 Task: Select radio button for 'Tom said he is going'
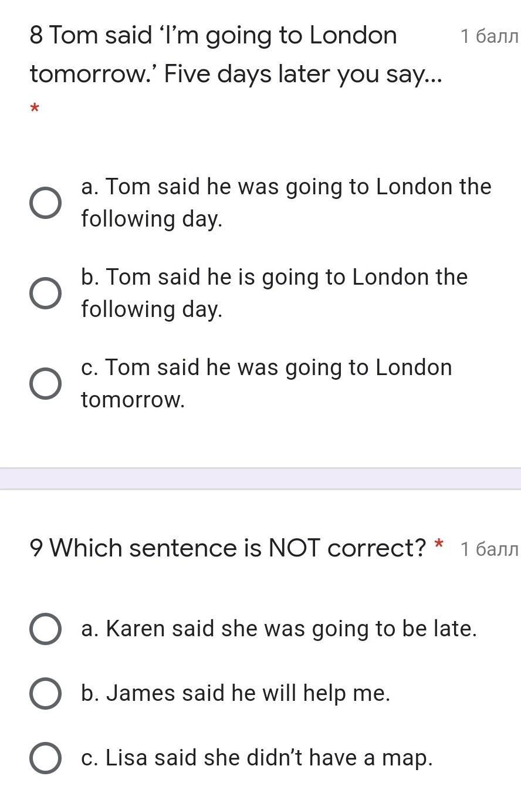pos(45,293)
